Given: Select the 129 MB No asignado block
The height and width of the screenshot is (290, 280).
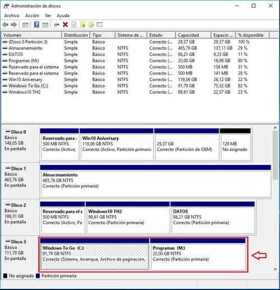Looking at the screenshot, I should pyautogui.click(x=235, y=144).
